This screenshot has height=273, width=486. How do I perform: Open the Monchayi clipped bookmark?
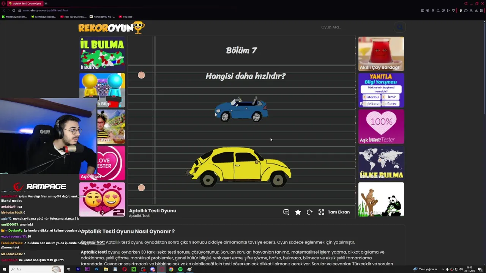click(44, 17)
